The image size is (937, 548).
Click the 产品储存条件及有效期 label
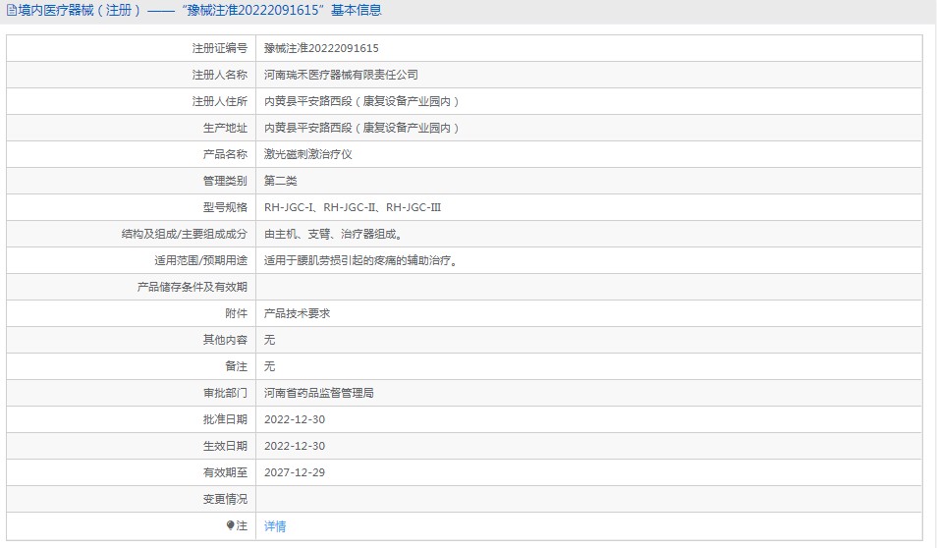[x=192, y=287]
